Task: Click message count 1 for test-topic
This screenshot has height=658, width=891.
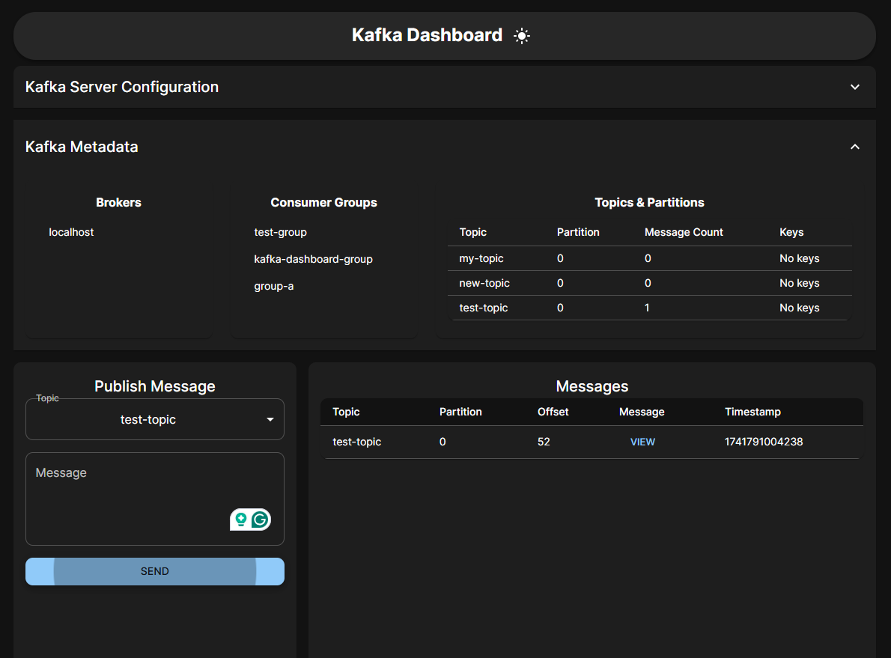Action: pyautogui.click(x=647, y=308)
